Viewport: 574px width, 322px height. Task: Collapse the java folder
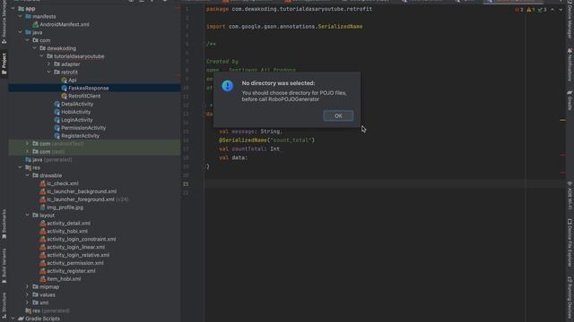click(x=20, y=32)
